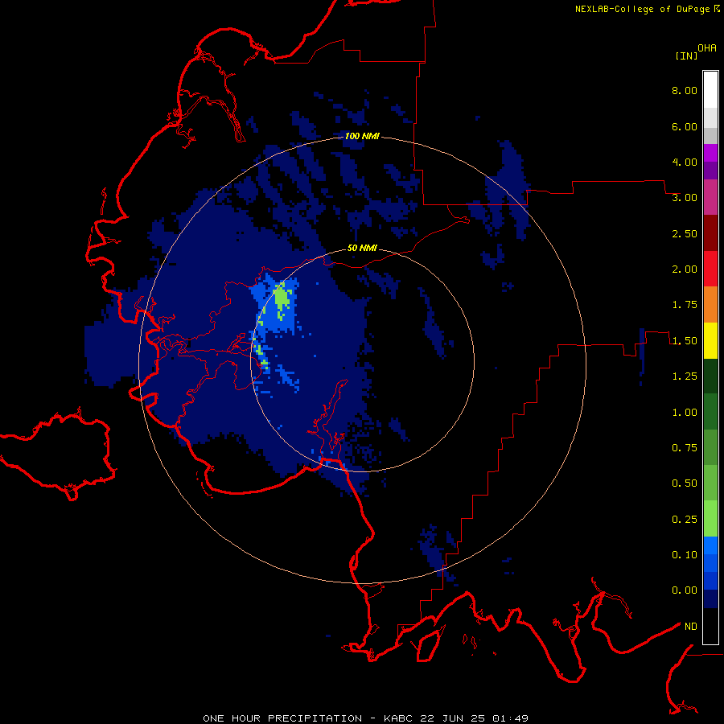Pick the yellow swatch beside 1.50
This screenshot has width=724, height=724.
click(x=710, y=341)
